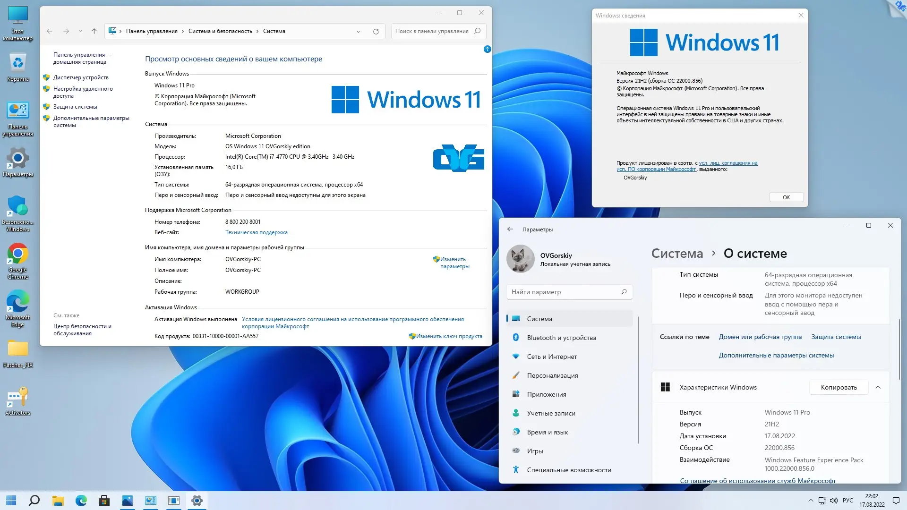
Task: Open Settings gear icon on the taskbar
Action: click(x=197, y=501)
